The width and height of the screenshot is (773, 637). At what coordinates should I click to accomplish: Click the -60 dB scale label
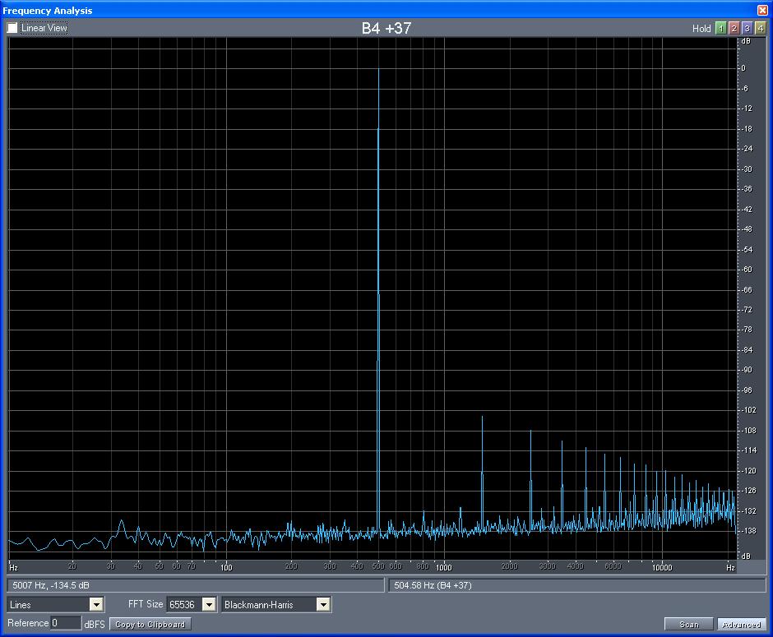tap(748, 270)
